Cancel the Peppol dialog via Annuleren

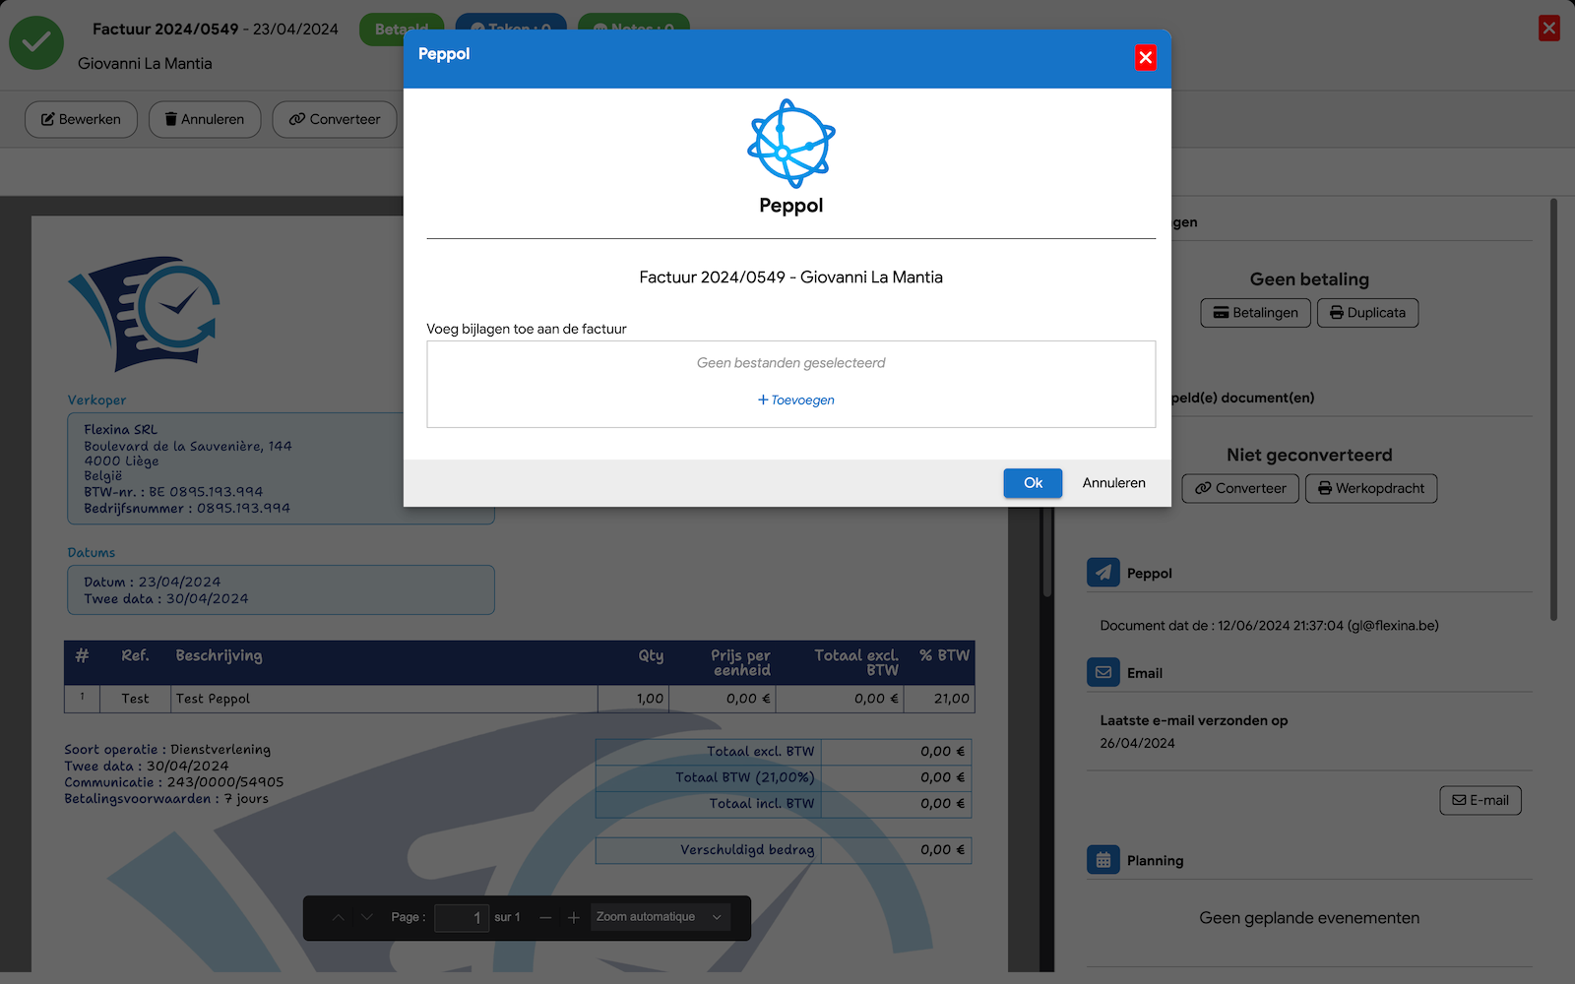tap(1113, 483)
